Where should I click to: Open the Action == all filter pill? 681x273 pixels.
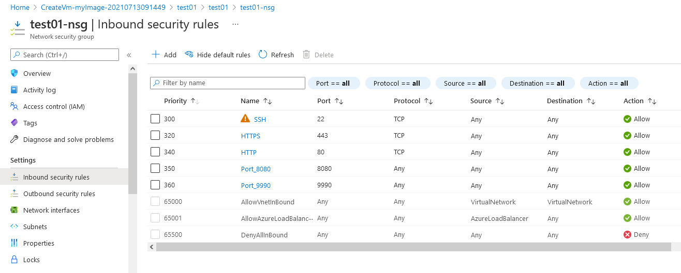[x=609, y=83]
